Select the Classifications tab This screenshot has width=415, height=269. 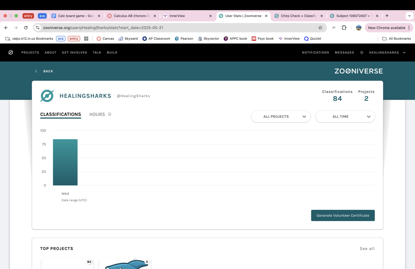tap(61, 114)
